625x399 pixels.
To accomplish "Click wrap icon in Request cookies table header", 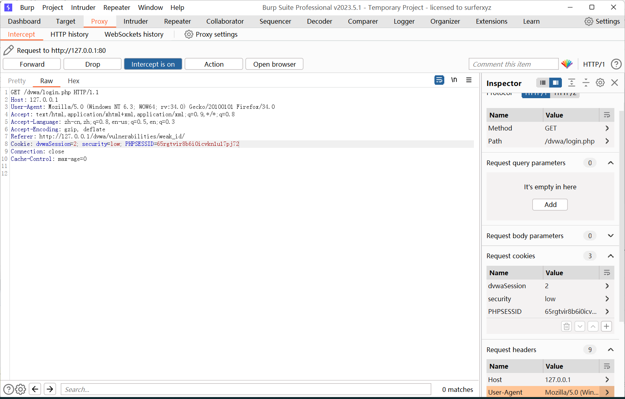I will (607, 273).
